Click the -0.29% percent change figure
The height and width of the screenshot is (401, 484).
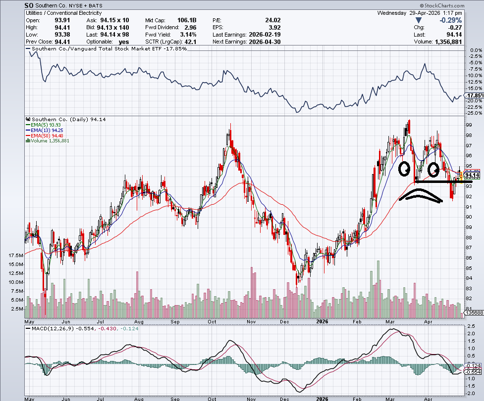(451, 20)
